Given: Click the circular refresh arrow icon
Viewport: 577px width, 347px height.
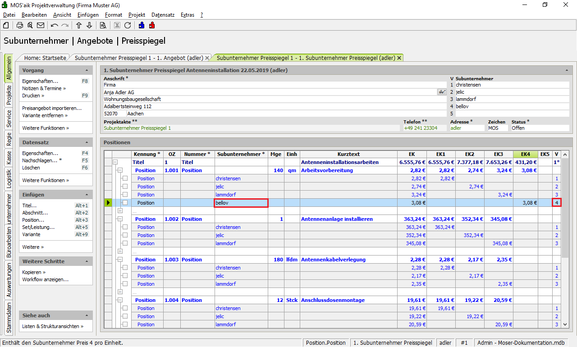Looking at the screenshot, I should coord(128,25).
